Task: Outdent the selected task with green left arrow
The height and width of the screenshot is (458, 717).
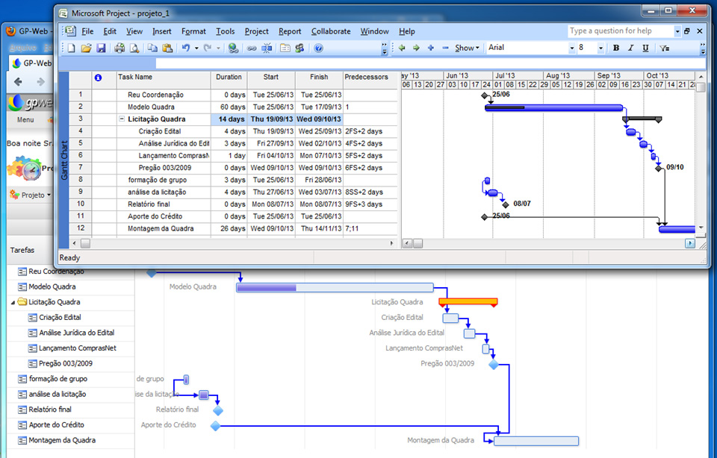Action: (x=402, y=48)
